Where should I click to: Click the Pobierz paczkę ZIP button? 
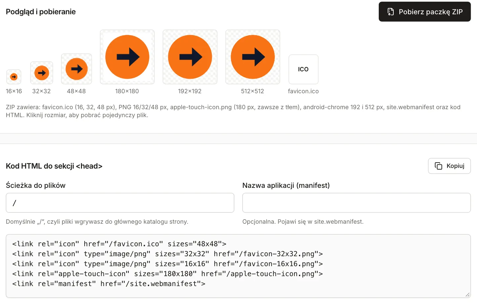pos(425,12)
